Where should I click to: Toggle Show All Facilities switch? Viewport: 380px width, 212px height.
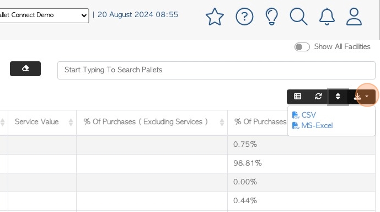[302, 47]
